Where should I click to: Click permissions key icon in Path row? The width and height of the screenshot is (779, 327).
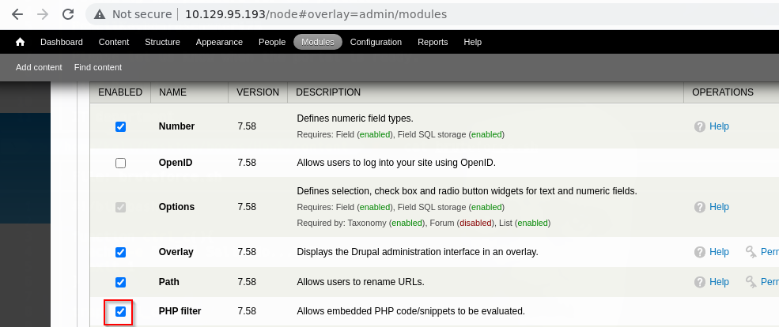751,282
